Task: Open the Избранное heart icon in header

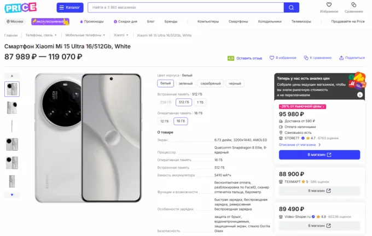Action: (329, 5)
